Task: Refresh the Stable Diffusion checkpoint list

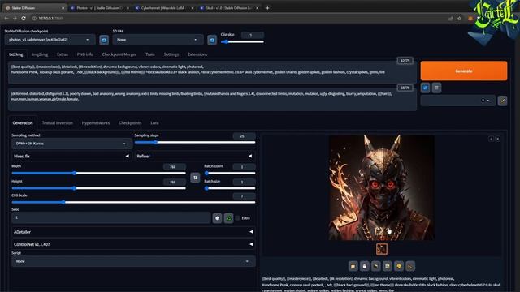Action: (104, 40)
